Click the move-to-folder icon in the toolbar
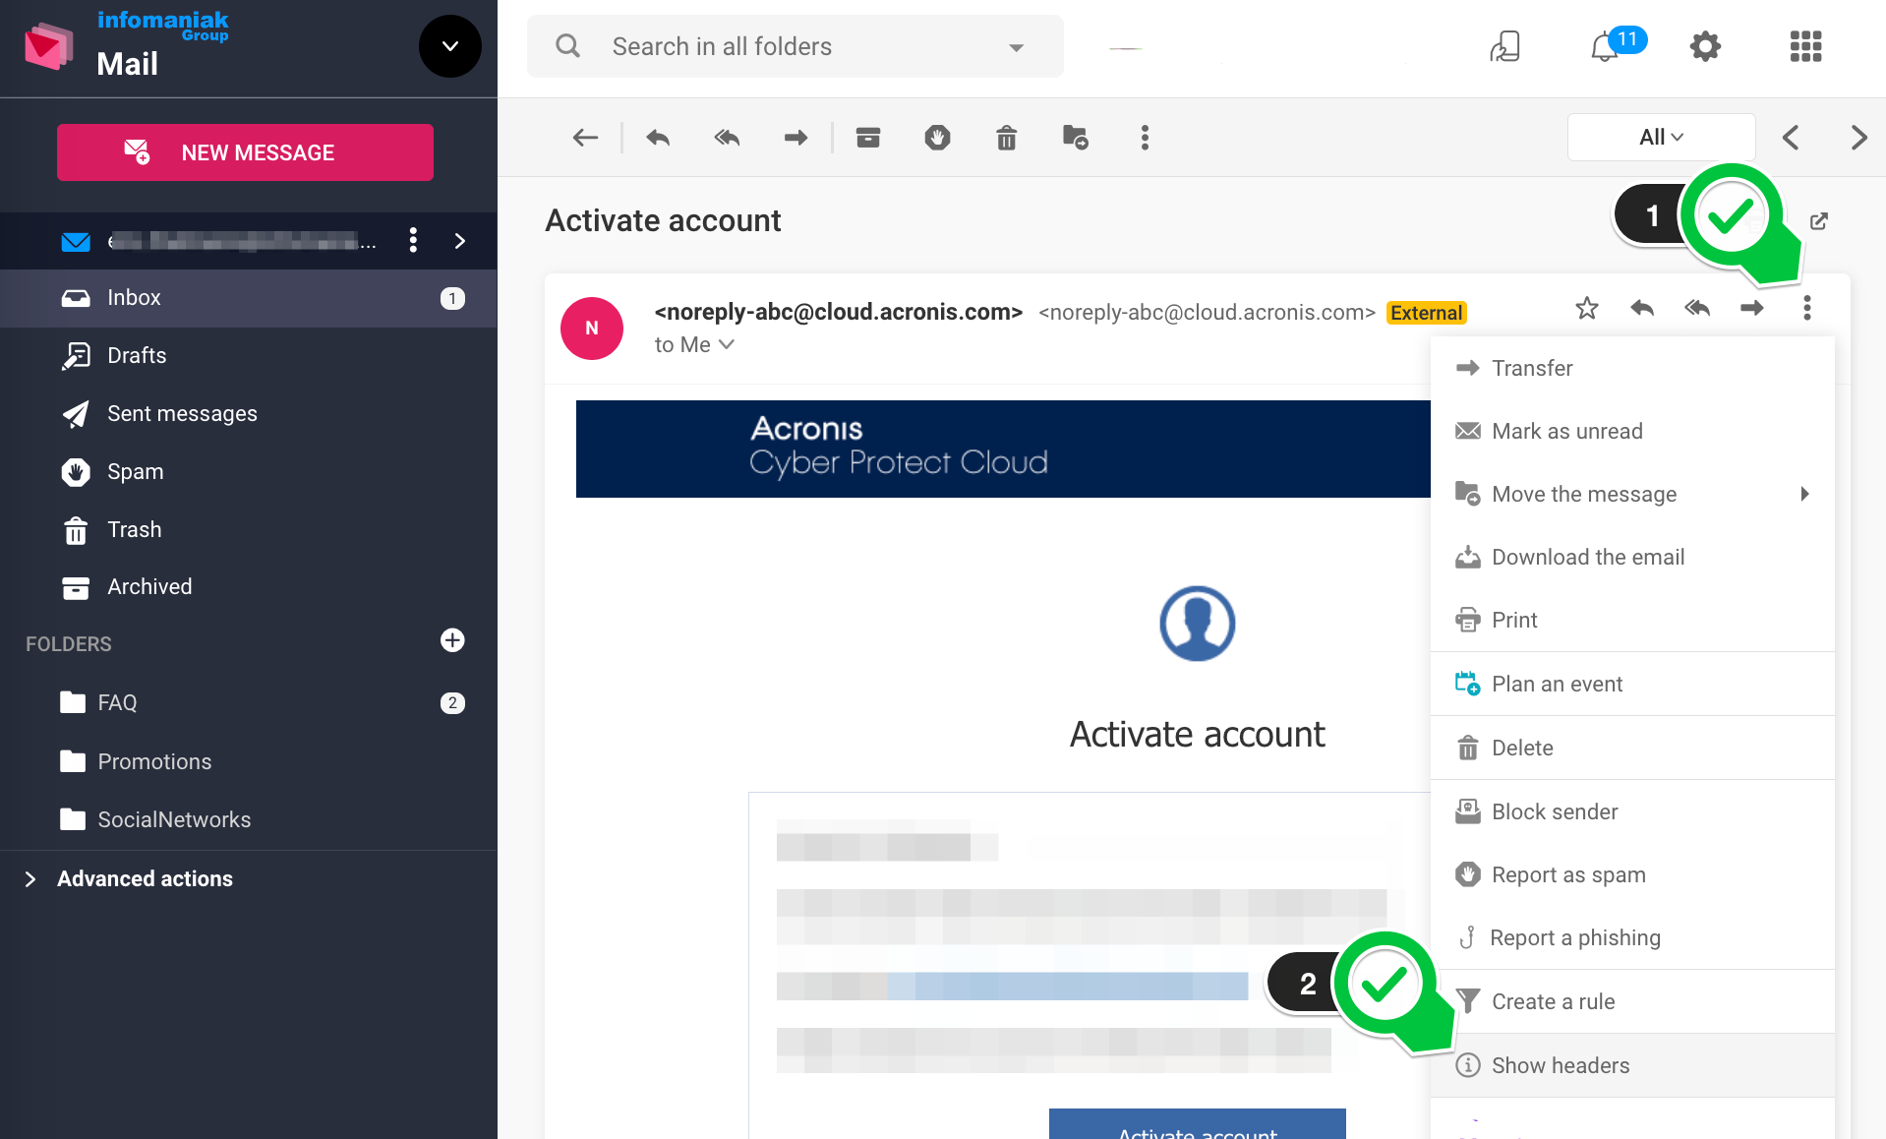The height and width of the screenshot is (1139, 1886). (1075, 138)
